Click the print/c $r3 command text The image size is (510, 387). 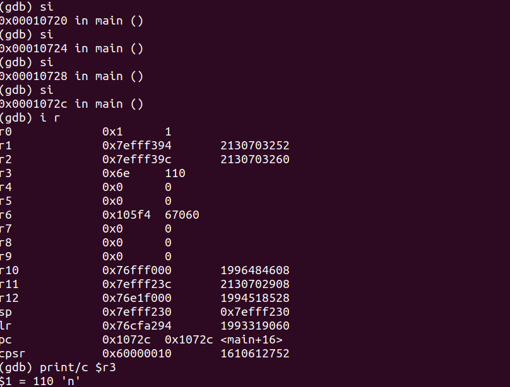[78, 367]
